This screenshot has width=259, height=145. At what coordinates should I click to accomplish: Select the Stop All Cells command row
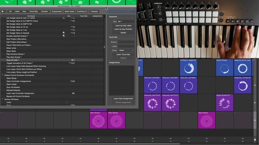[52, 60]
